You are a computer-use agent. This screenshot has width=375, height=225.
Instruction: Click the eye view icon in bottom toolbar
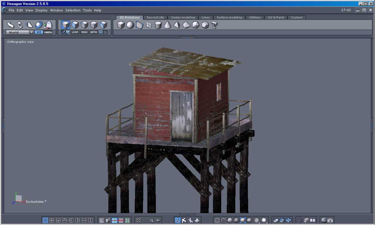coord(158,220)
